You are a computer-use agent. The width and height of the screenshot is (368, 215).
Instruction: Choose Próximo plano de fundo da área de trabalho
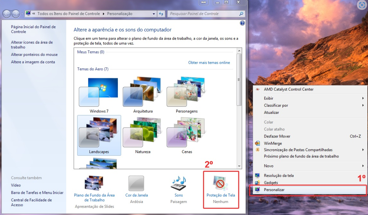click(301, 156)
